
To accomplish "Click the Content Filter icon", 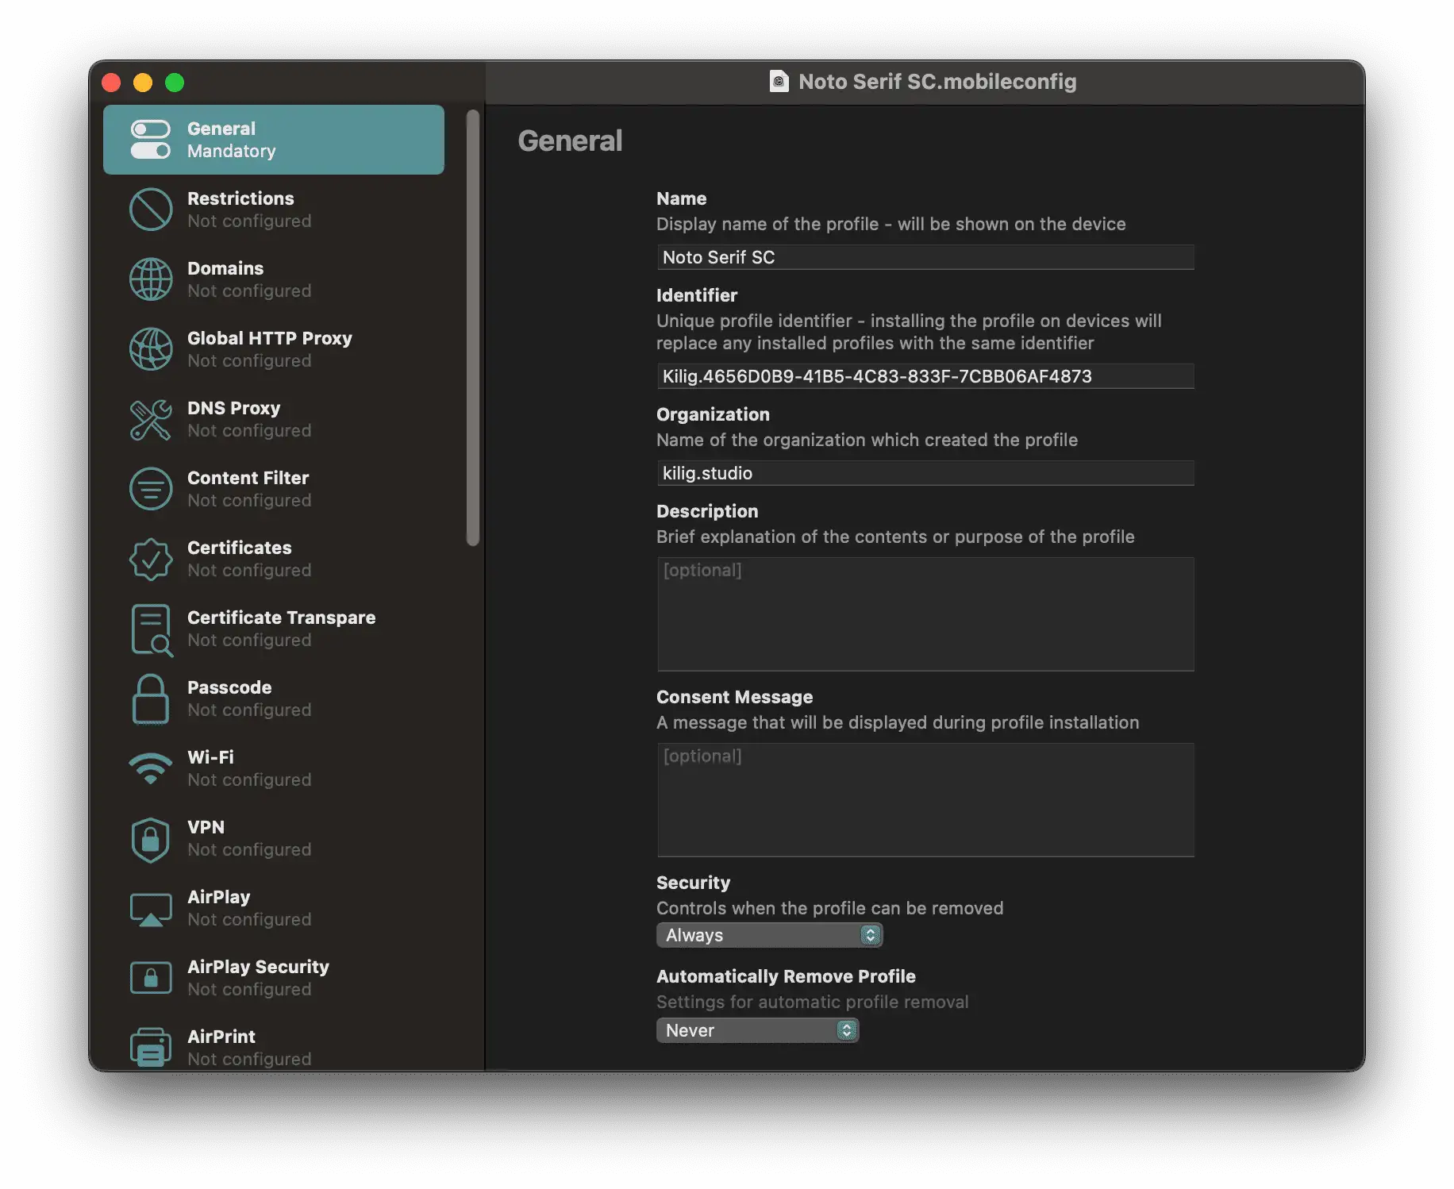I will pos(151,489).
